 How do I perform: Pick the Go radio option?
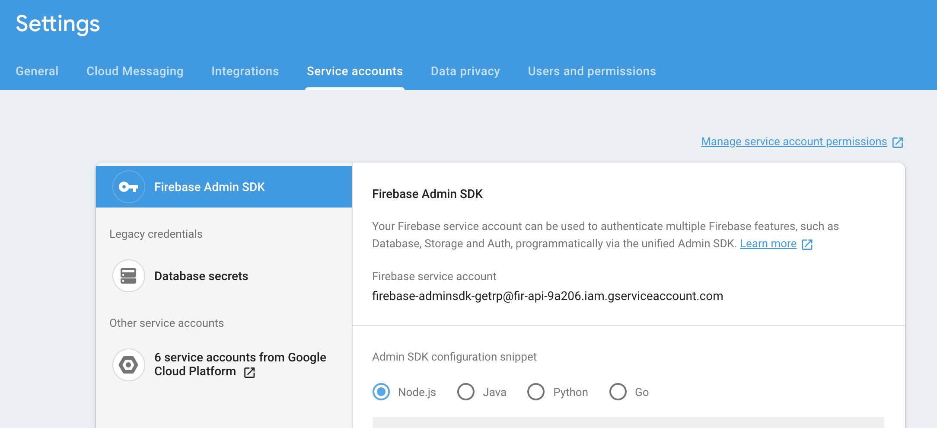coord(618,392)
